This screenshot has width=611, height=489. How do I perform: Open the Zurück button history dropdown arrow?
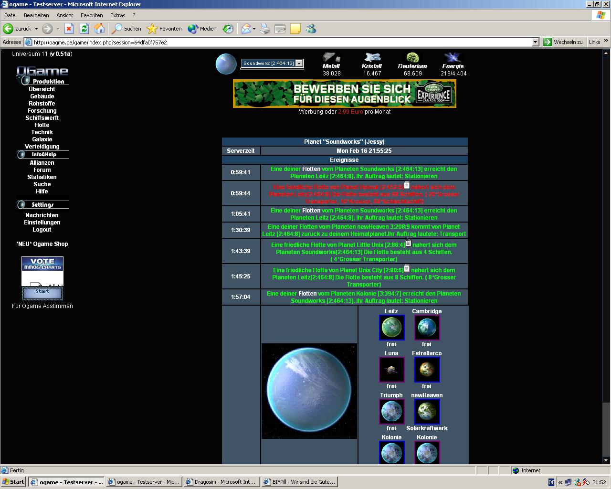(x=36, y=29)
